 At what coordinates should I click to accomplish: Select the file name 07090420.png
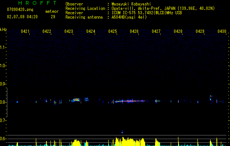[x=20, y=9]
